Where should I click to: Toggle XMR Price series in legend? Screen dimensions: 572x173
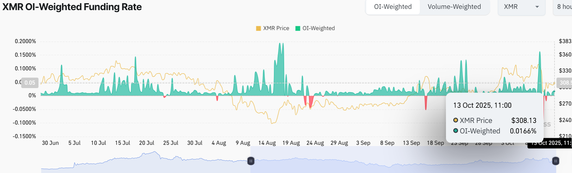[x=276, y=28]
